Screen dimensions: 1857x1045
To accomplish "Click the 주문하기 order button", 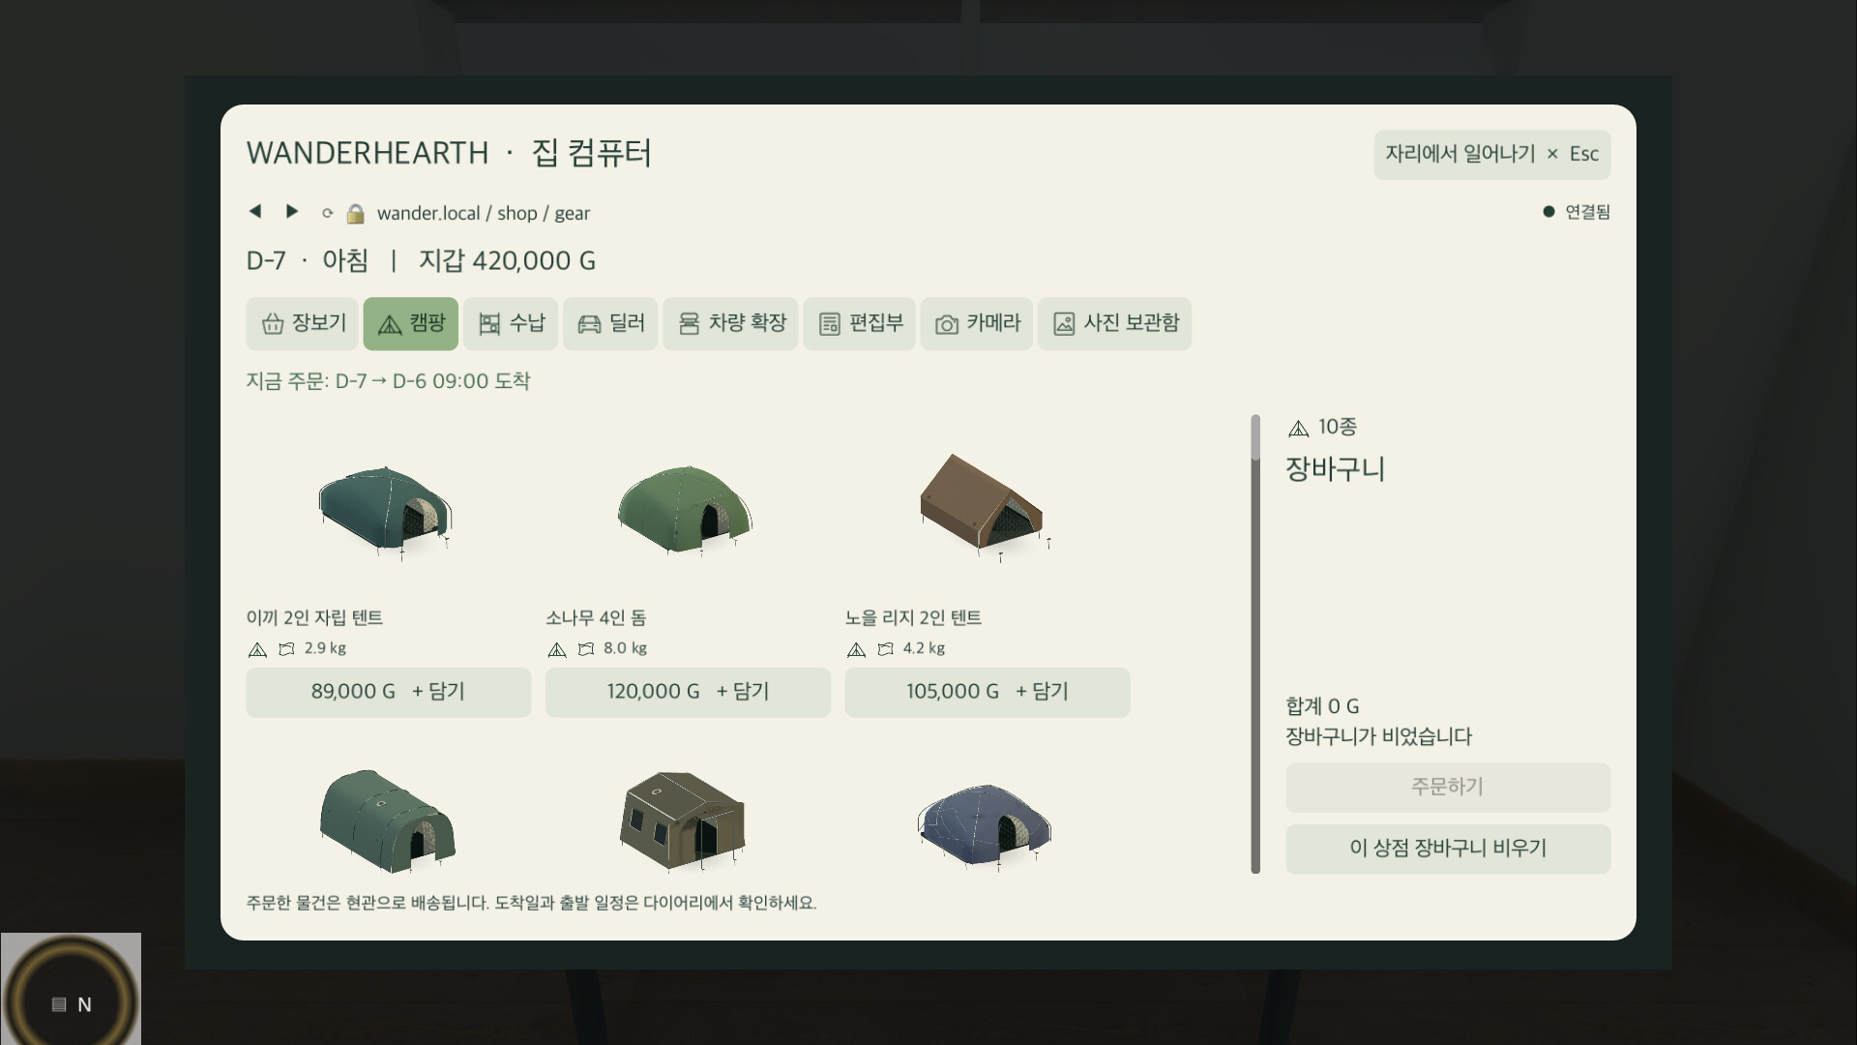I will click(1448, 787).
